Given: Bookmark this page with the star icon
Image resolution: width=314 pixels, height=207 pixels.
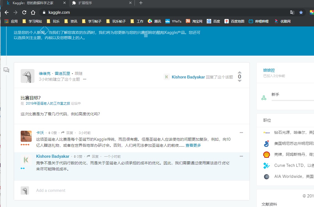Looking at the screenshot, I should [301, 12].
